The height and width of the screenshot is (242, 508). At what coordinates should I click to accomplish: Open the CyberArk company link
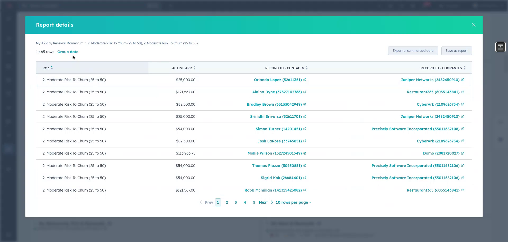click(438, 104)
